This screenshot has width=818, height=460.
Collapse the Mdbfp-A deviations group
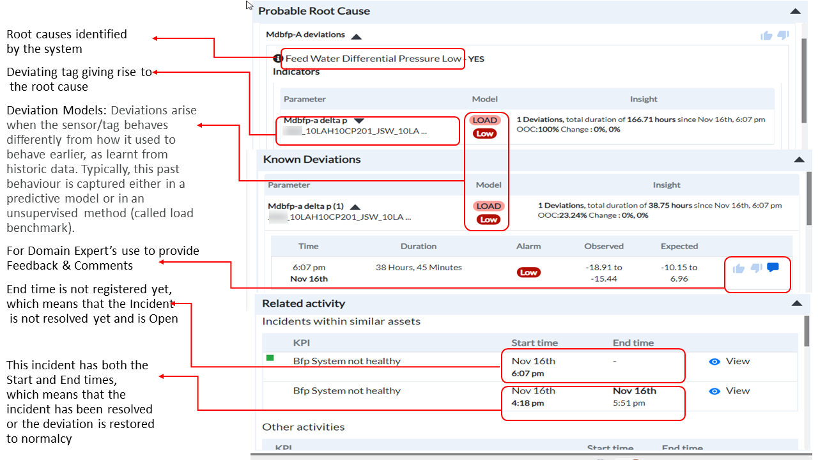356,36
